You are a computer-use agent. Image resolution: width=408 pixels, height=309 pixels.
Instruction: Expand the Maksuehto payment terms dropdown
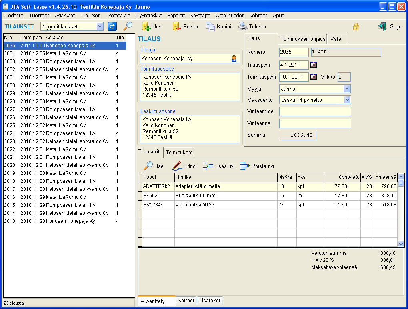(347, 100)
